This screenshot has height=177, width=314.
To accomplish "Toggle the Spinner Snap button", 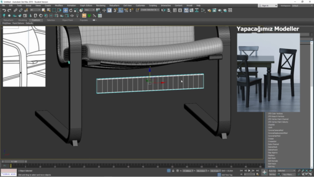I will click(131, 10).
